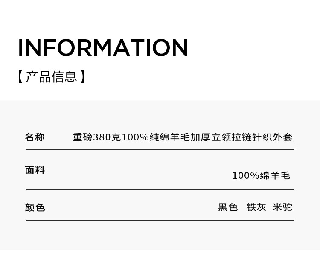Click the divider line below 名称 row
Screen dimensions: 320x256
[160, 149]
